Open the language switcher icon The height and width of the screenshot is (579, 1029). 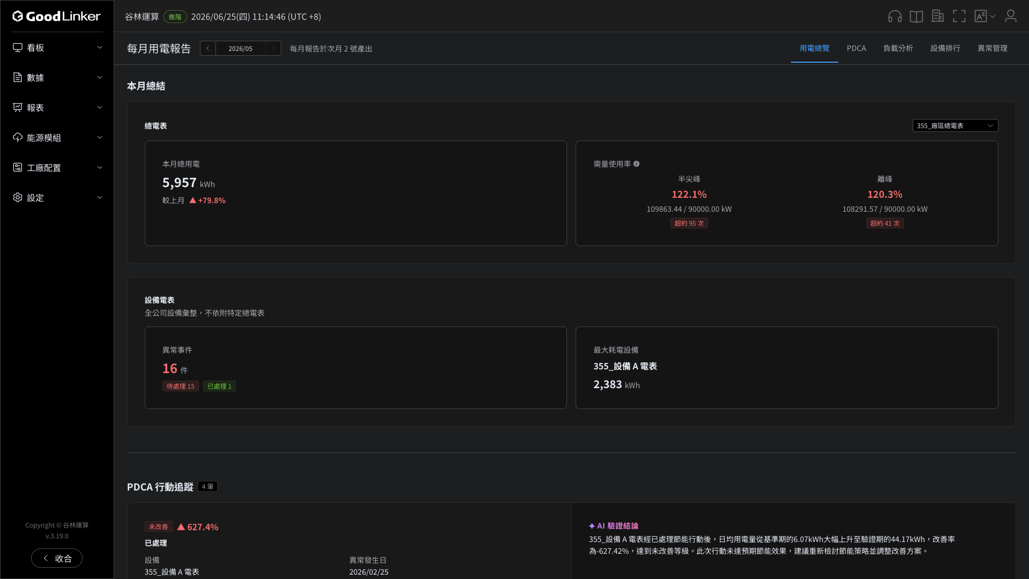pos(981,17)
